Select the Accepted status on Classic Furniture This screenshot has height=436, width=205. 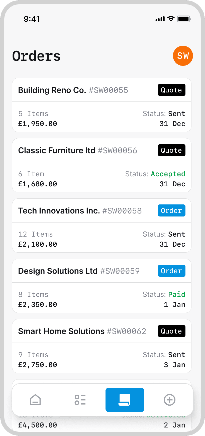pos(168,174)
